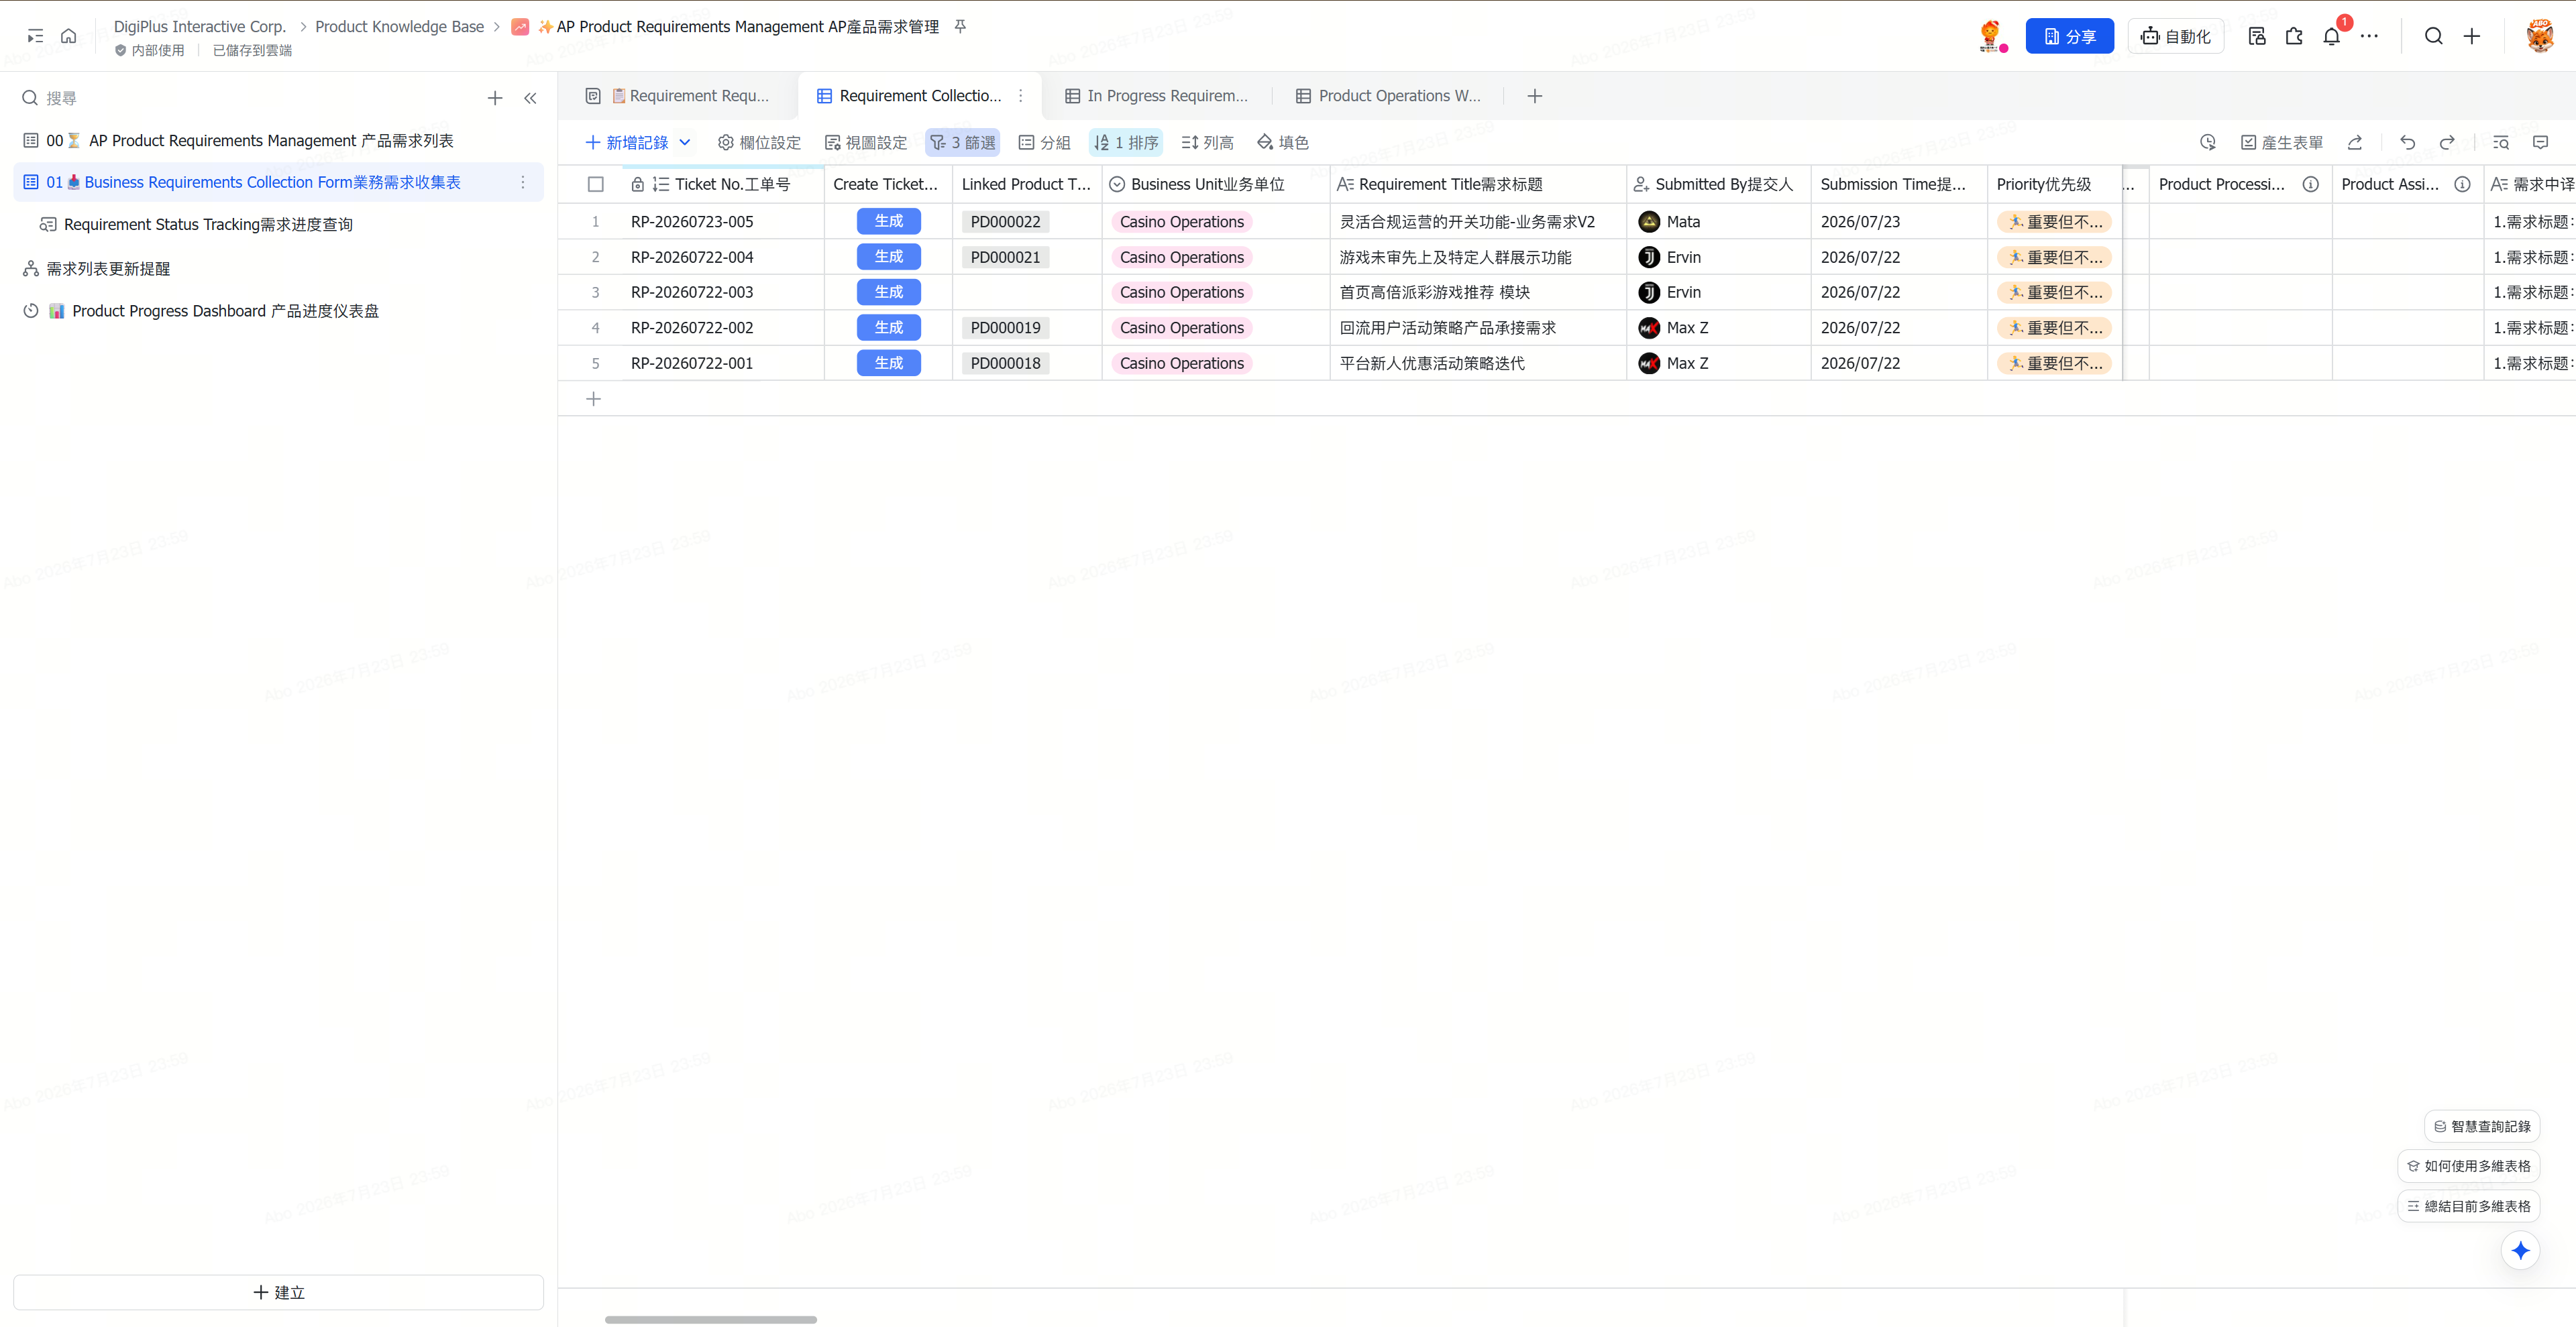Viewport: 2576px width, 1327px height.
Task: Expand the Add Record dropdown arrow
Action: pos(685,143)
